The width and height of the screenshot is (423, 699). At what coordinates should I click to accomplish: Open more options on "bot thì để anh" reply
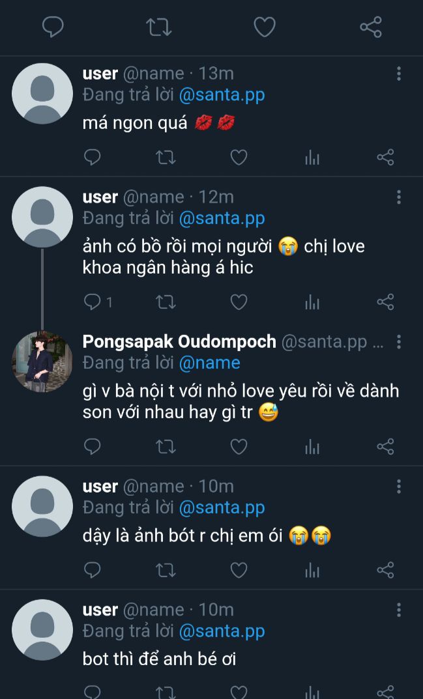click(399, 610)
